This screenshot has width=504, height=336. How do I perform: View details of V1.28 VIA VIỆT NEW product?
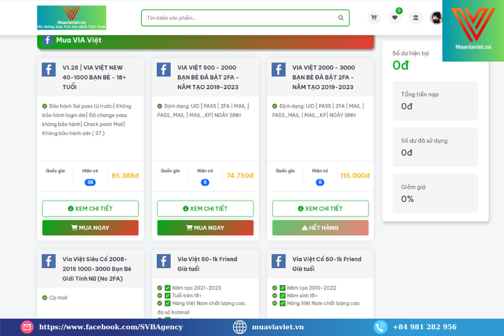click(x=90, y=209)
